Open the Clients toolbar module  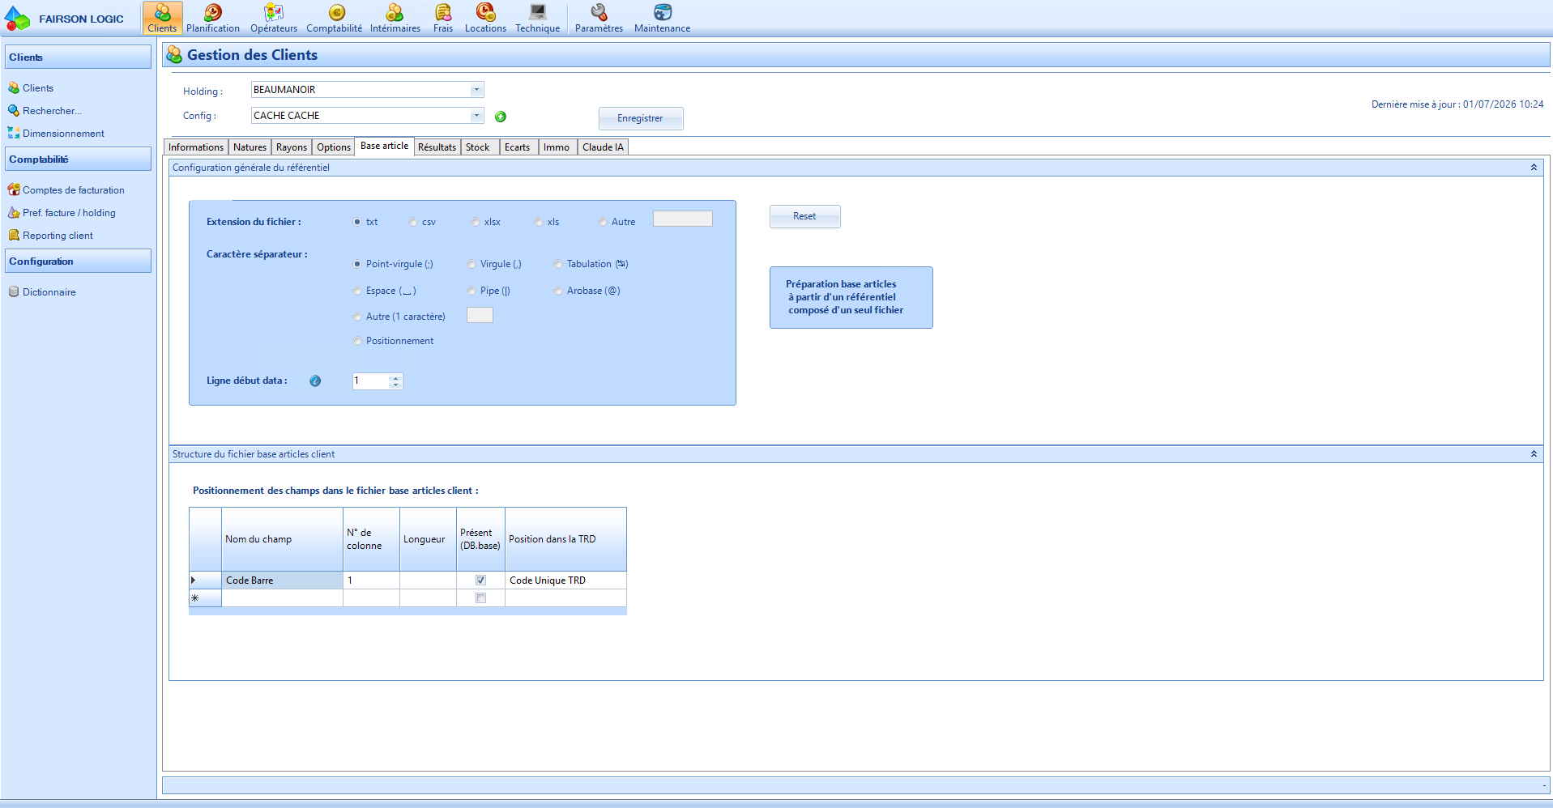[x=162, y=18]
